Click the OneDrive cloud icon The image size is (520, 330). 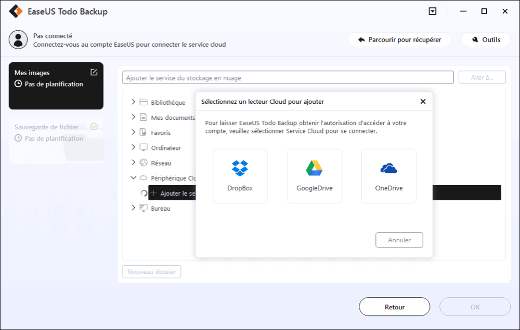point(388,169)
